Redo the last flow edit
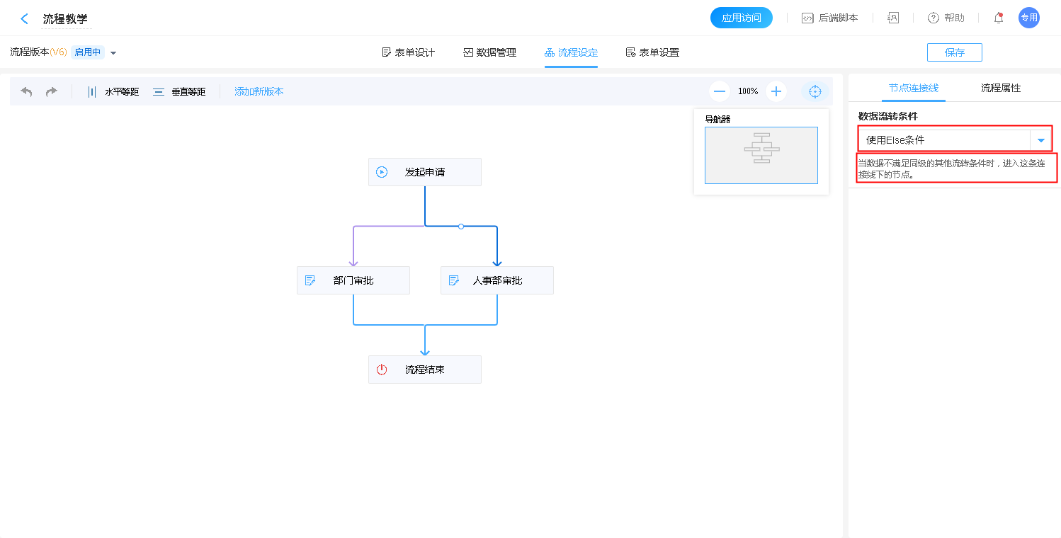 52,91
